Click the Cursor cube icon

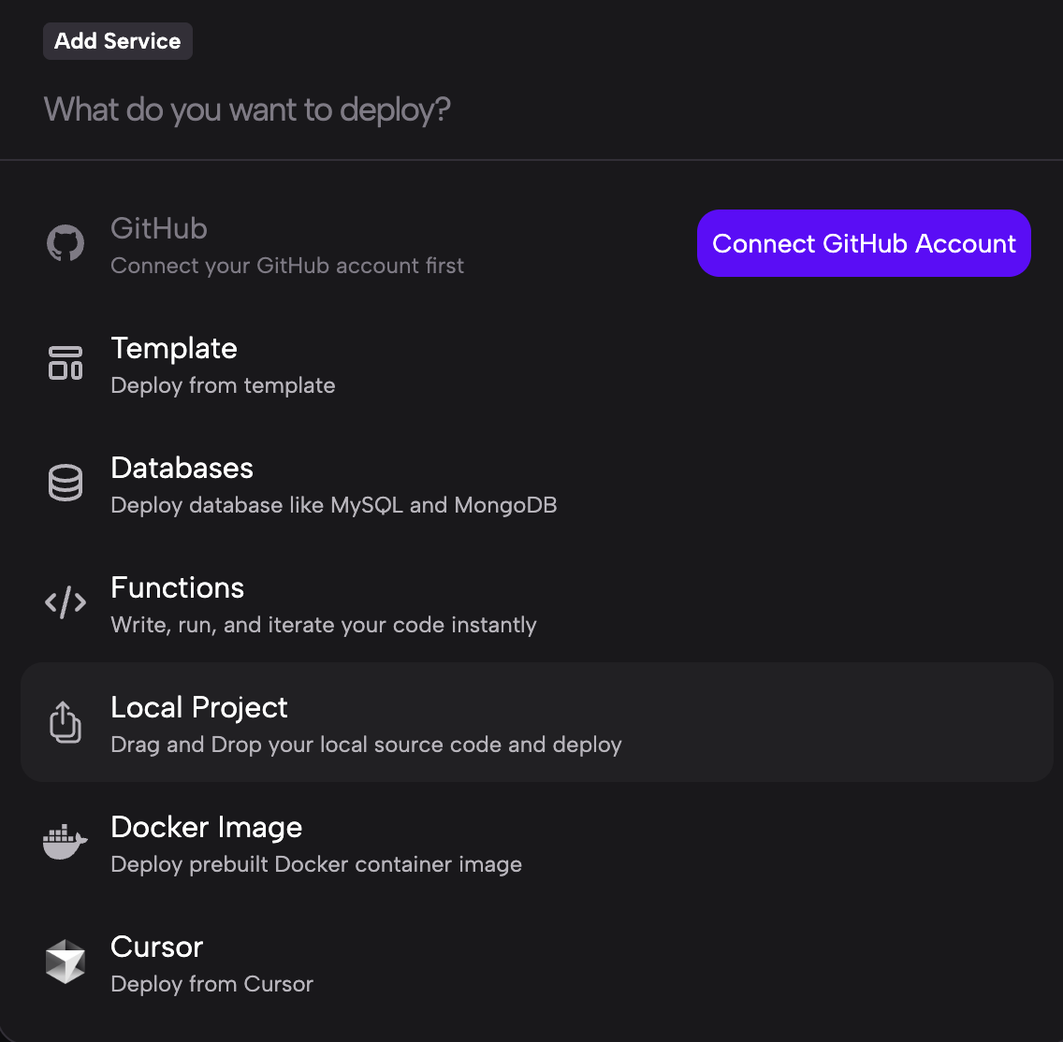point(66,962)
